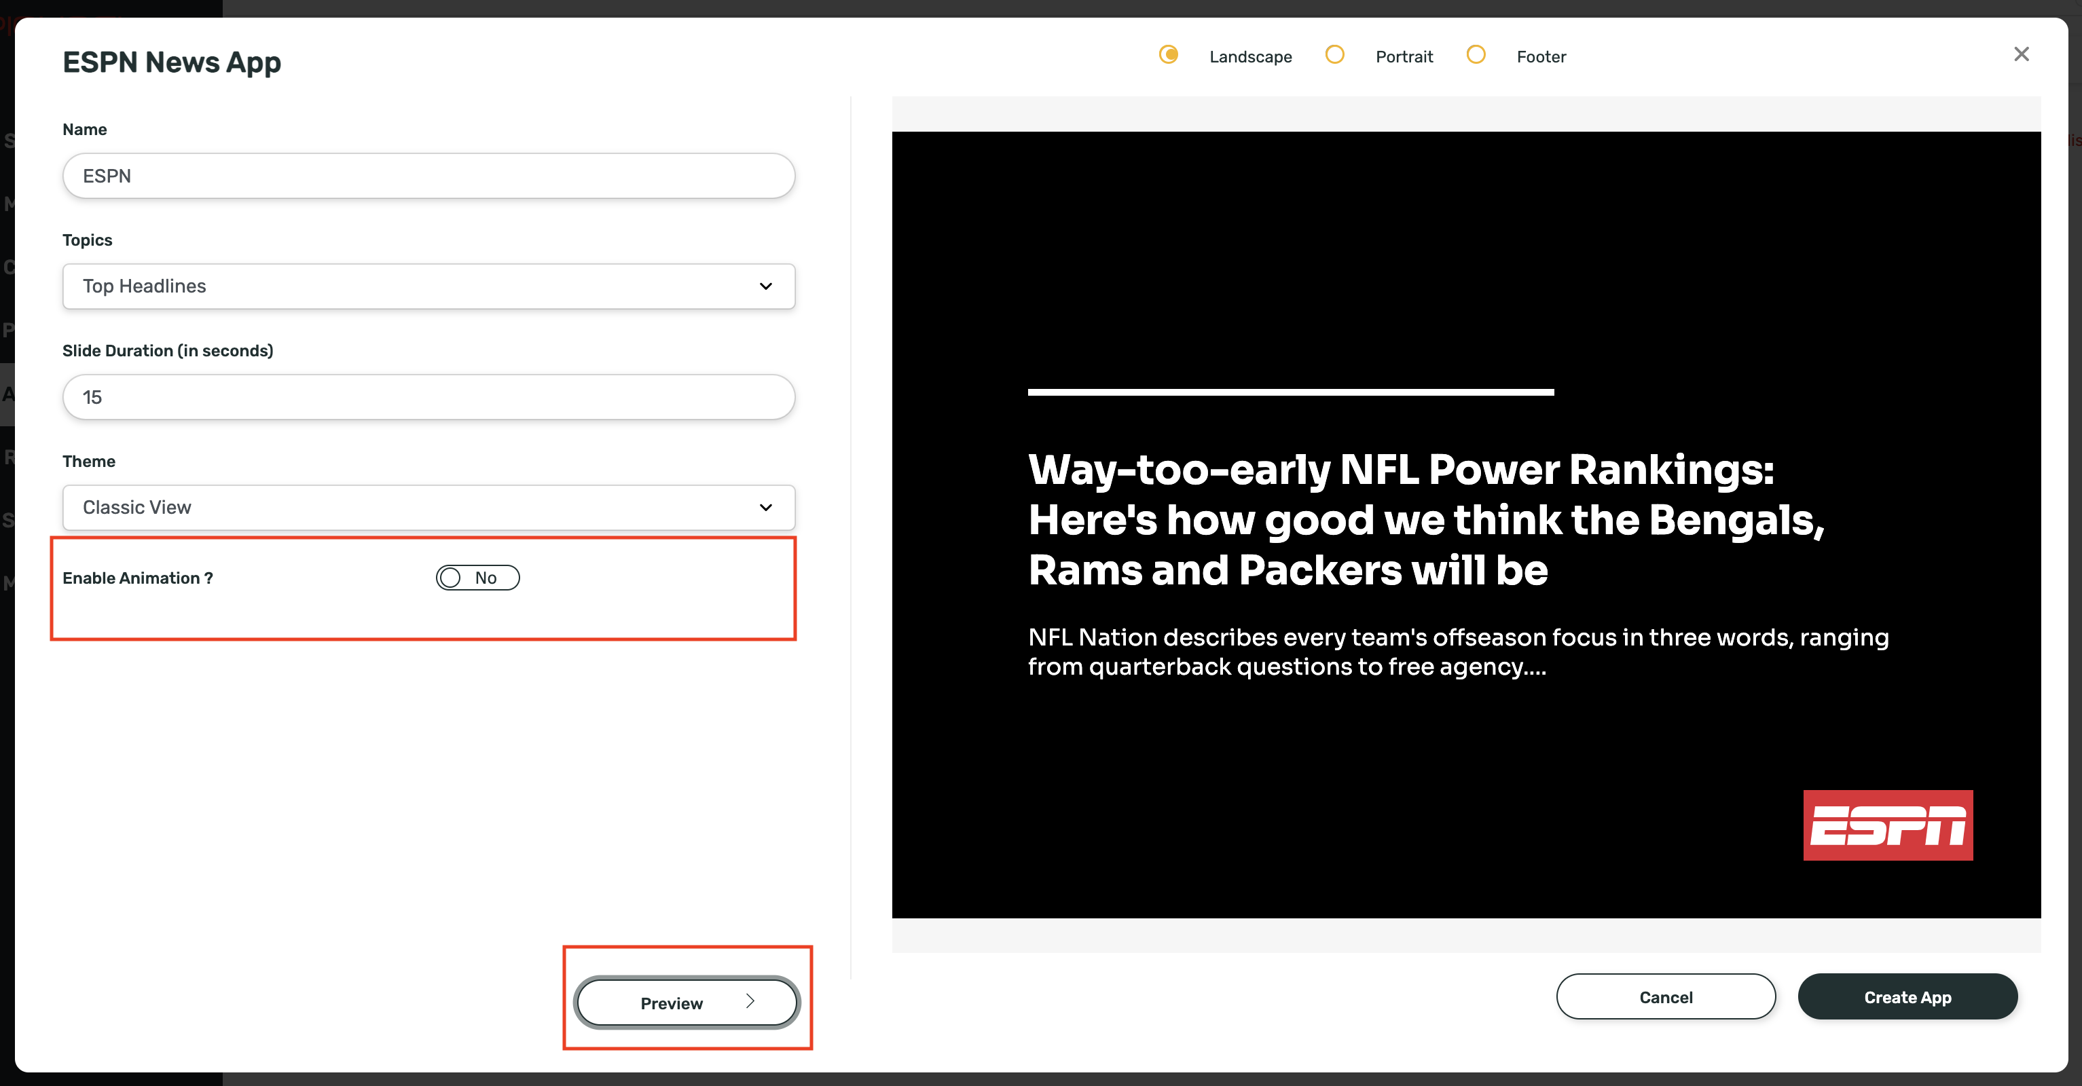This screenshot has width=2082, height=1086.
Task: Select the Footer layout radio button
Action: pyautogui.click(x=1476, y=54)
